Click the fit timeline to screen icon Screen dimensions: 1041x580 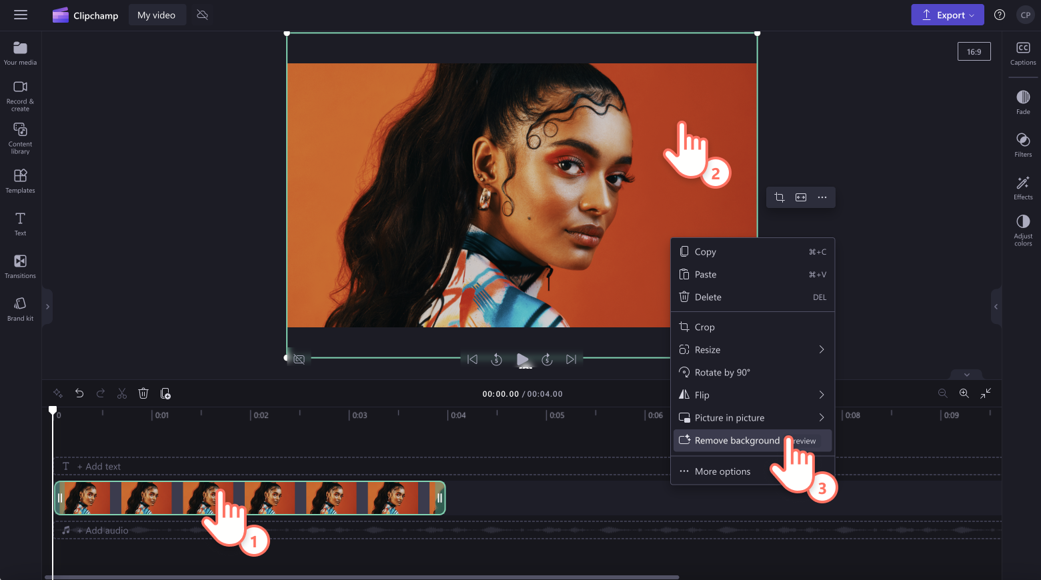click(x=986, y=393)
